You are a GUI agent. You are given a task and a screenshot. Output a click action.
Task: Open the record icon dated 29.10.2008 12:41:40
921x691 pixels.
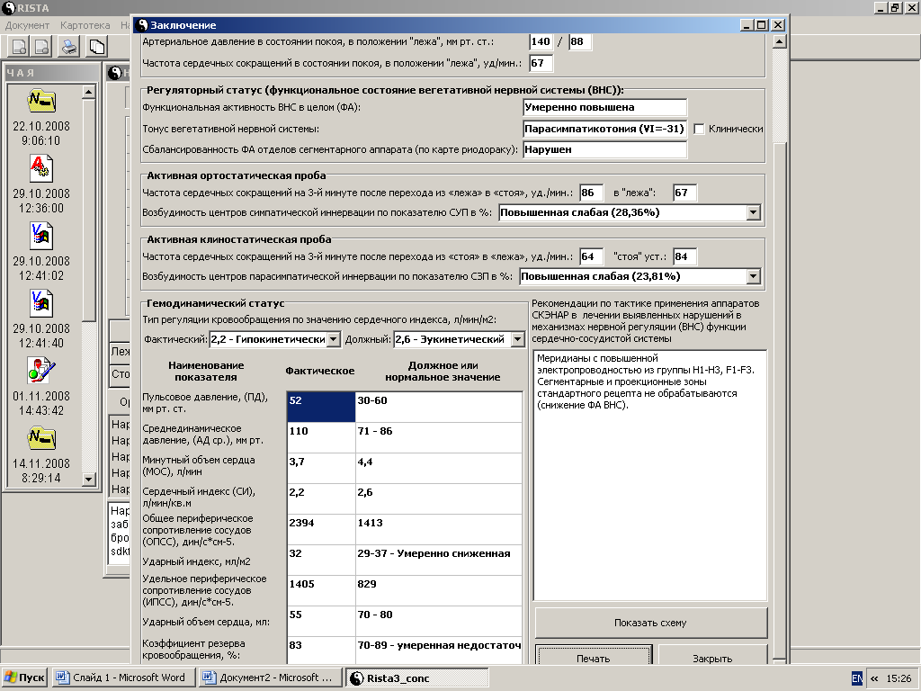pyautogui.click(x=41, y=304)
